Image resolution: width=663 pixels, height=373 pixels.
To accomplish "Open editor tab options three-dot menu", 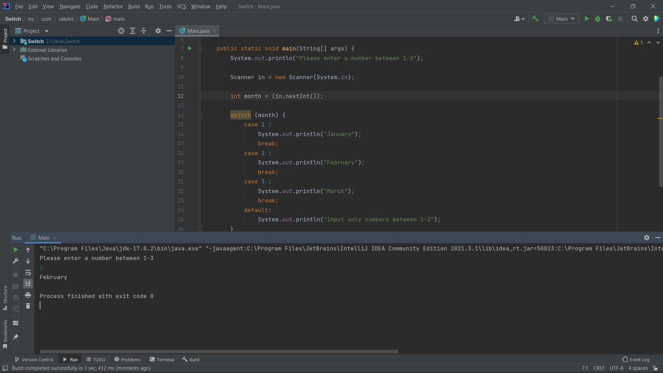I will click(657, 31).
